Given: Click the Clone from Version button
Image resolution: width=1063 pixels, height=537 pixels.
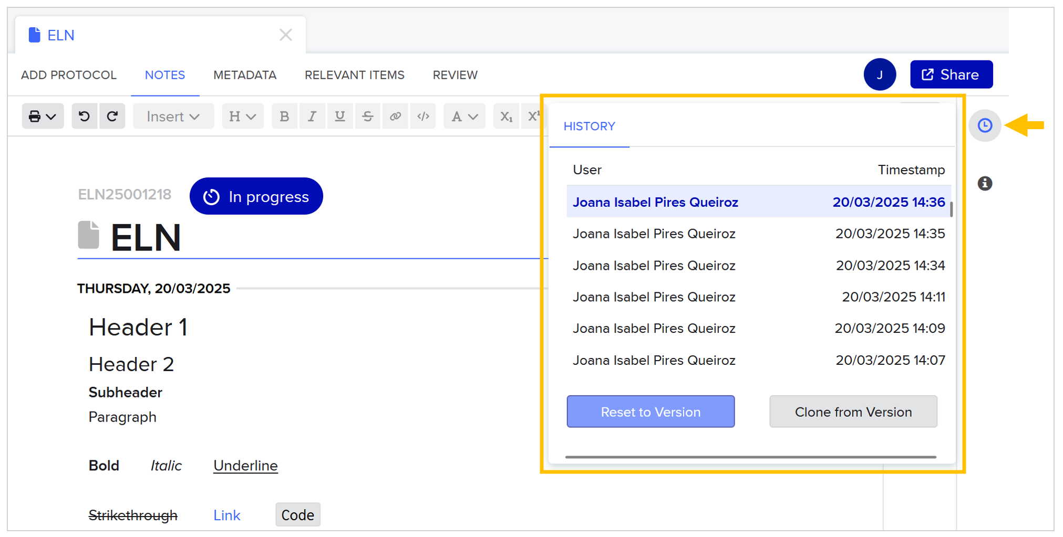Looking at the screenshot, I should pyautogui.click(x=853, y=412).
